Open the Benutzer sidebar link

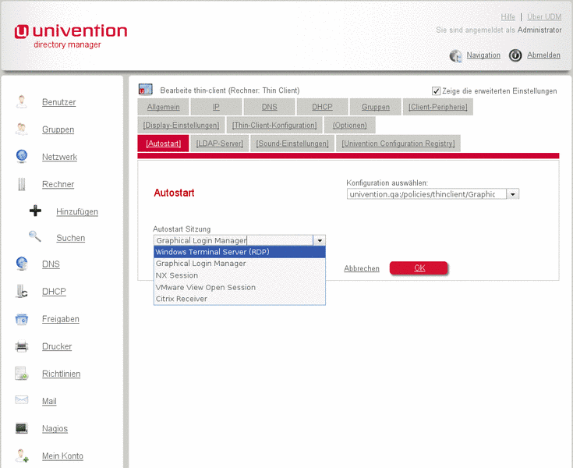coord(58,102)
